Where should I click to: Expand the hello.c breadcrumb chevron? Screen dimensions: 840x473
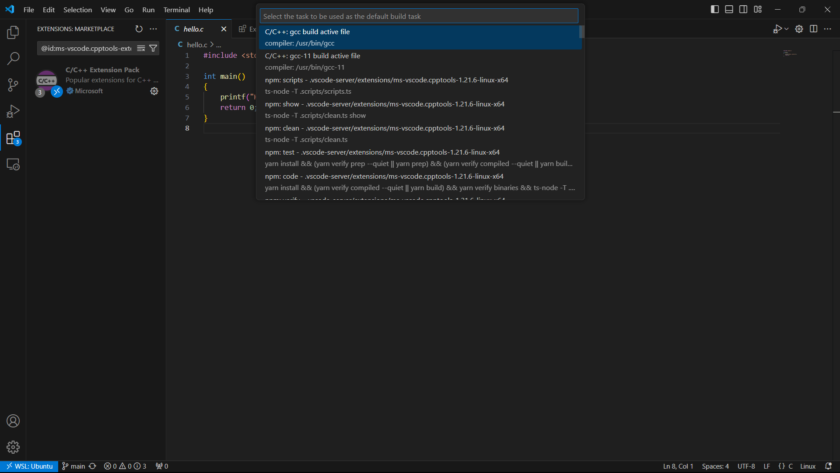click(x=212, y=45)
